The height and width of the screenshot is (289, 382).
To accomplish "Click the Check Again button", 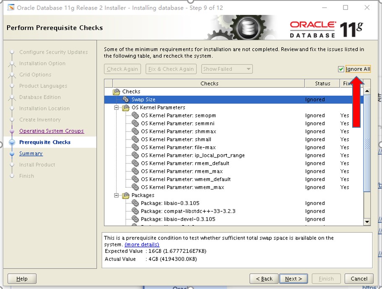I will [122, 69].
